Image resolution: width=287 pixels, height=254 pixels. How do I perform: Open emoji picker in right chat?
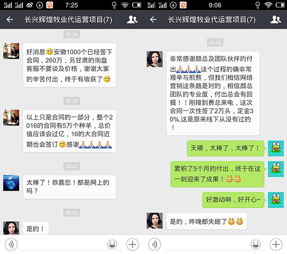(x=255, y=244)
